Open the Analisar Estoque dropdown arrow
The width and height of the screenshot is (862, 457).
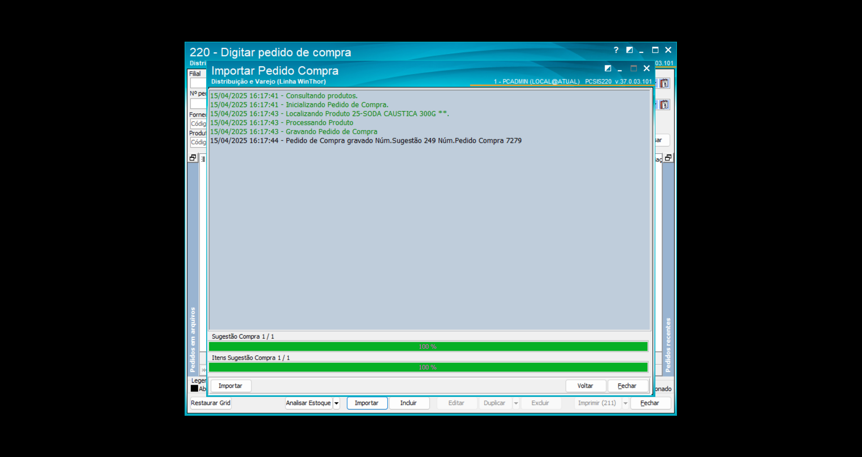click(x=336, y=403)
